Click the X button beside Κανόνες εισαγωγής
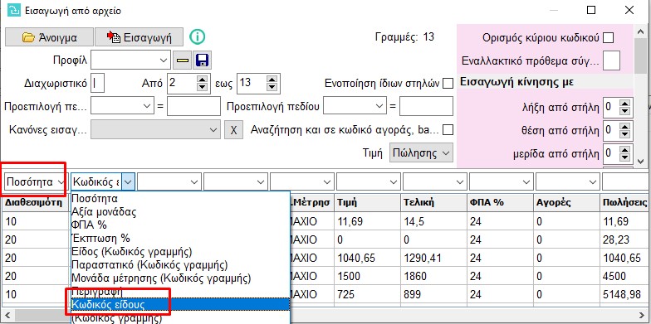Image resolution: width=651 pixels, height=324 pixels. 234,130
